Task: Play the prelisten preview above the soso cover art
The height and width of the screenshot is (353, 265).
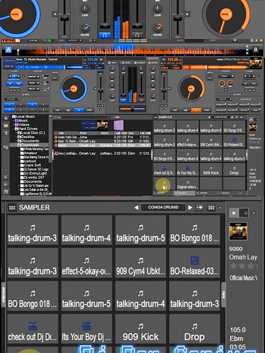Action: click(x=234, y=212)
